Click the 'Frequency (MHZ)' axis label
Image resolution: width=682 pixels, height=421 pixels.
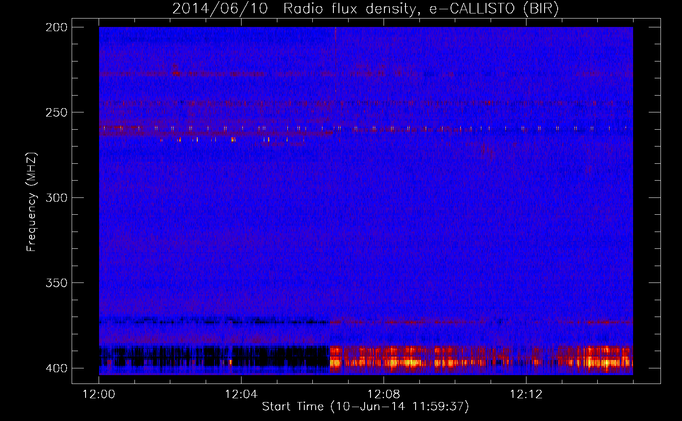[32, 202]
